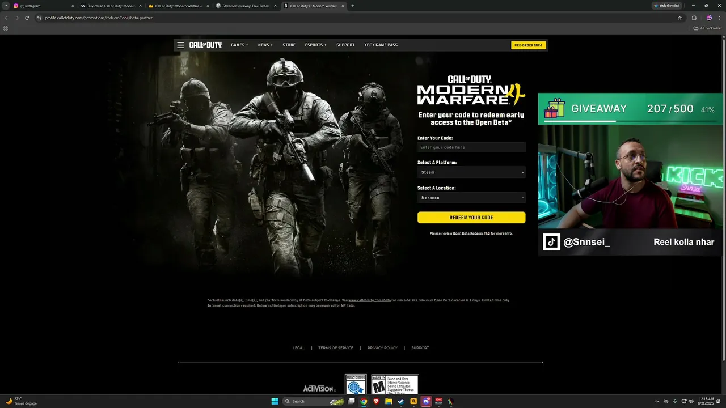726x408 pixels.
Task: Open the callofduty.com/beta link in disclaimer
Action: [369, 300]
